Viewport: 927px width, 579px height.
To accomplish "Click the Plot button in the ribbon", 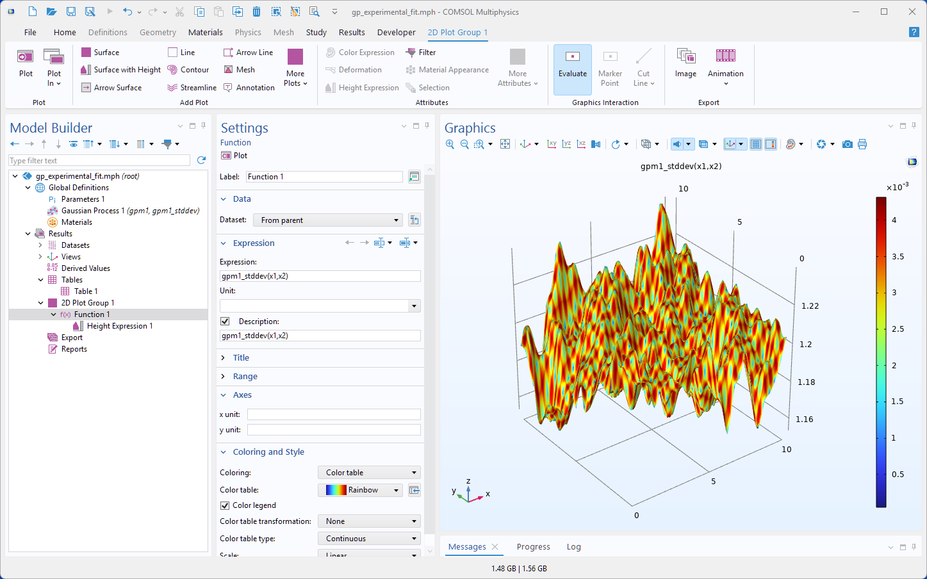I will [26, 64].
